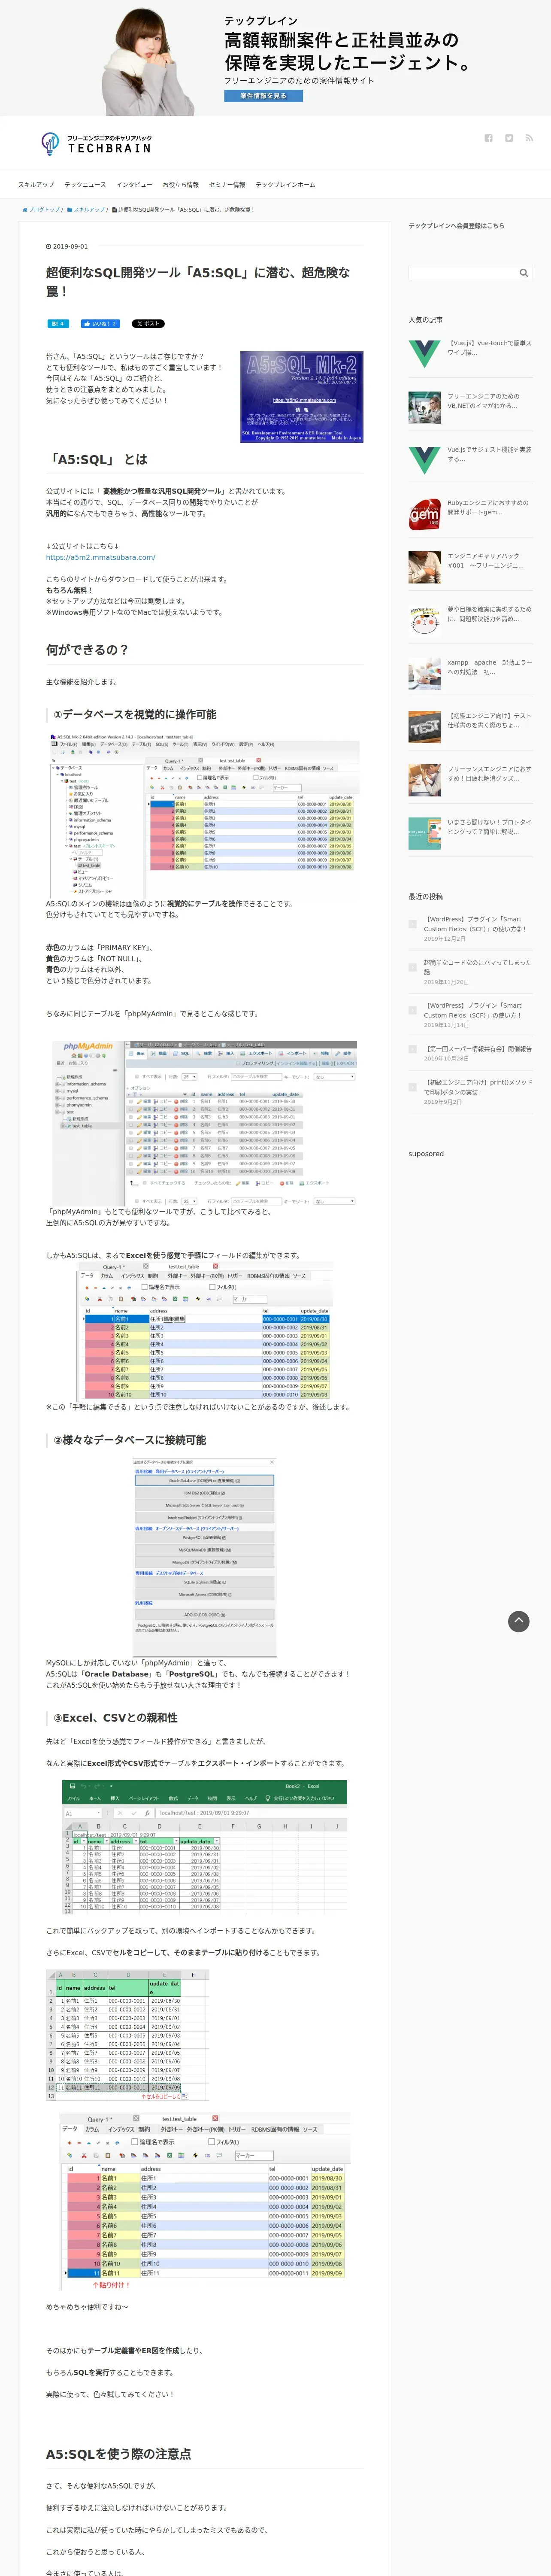Open the テックニュース navigation menu item
The image size is (551, 2576).
coord(85,184)
